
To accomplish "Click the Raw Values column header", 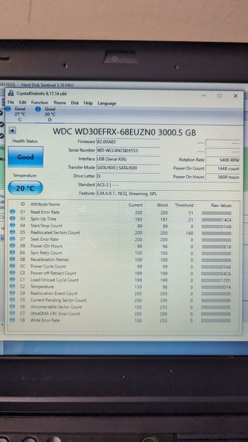I will point(221,206).
